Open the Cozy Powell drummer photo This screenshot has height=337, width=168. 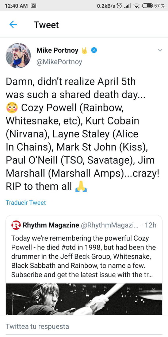pos(84,299)
